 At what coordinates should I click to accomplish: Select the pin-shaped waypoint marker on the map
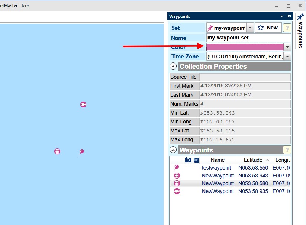[x=81, y=152]
